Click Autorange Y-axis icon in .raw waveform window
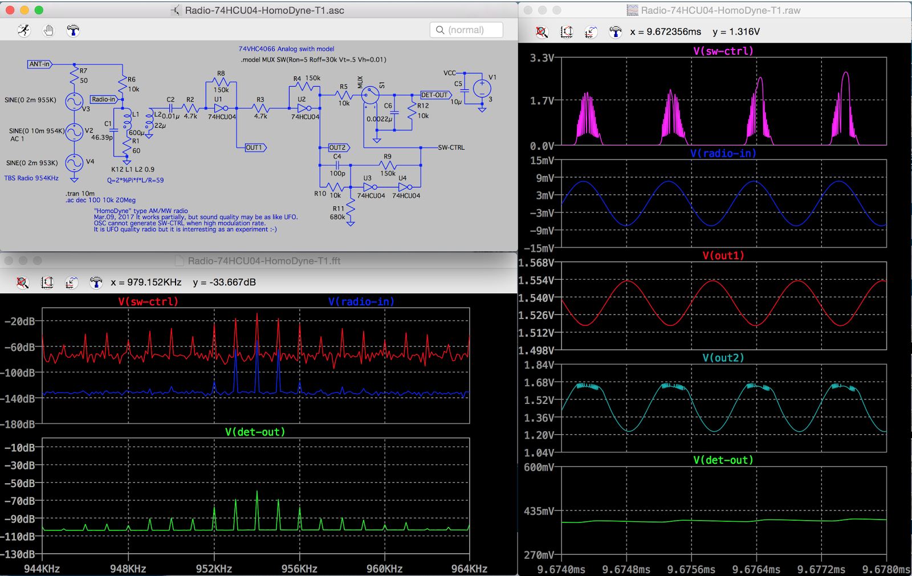Screen dimensions: 912x576 click(x=567, y=32)
